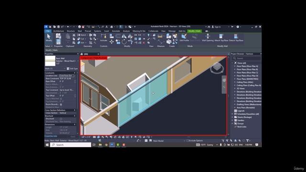Image resolution: width=306 pixels, height=172 pixels.
Task: Click the Windows taskbar Search box
Action: [71, 145]
